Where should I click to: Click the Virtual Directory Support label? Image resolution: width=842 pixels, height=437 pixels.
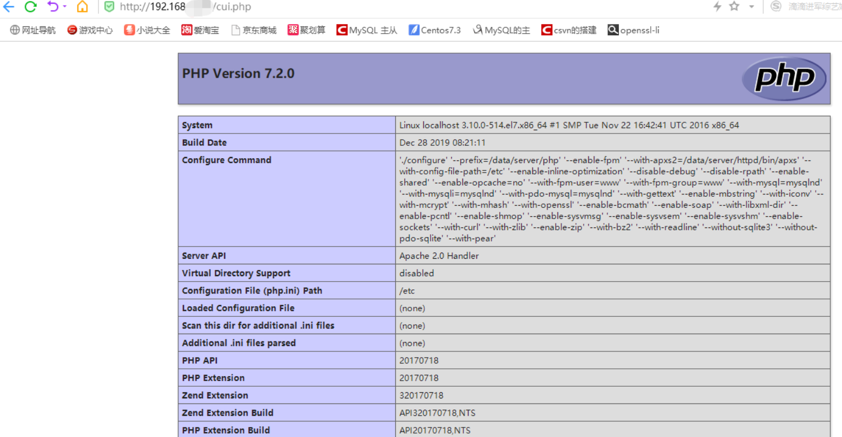click(236, 273)
